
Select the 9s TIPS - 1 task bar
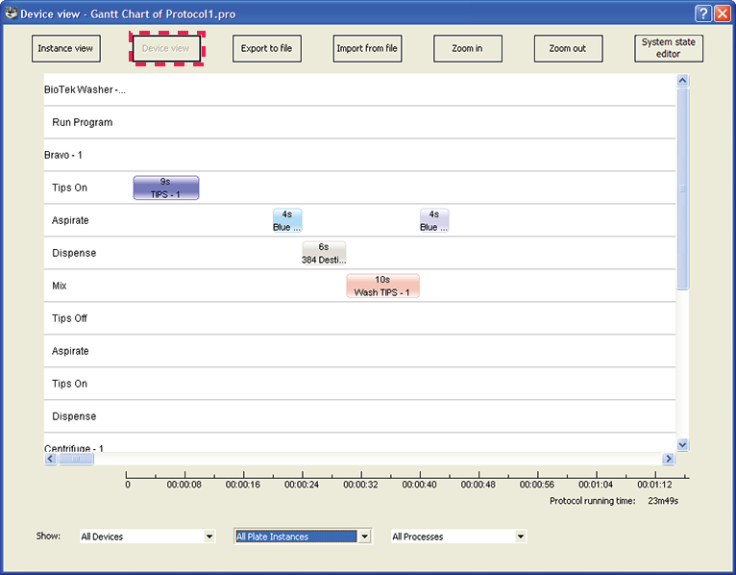[x=165, y=187]
